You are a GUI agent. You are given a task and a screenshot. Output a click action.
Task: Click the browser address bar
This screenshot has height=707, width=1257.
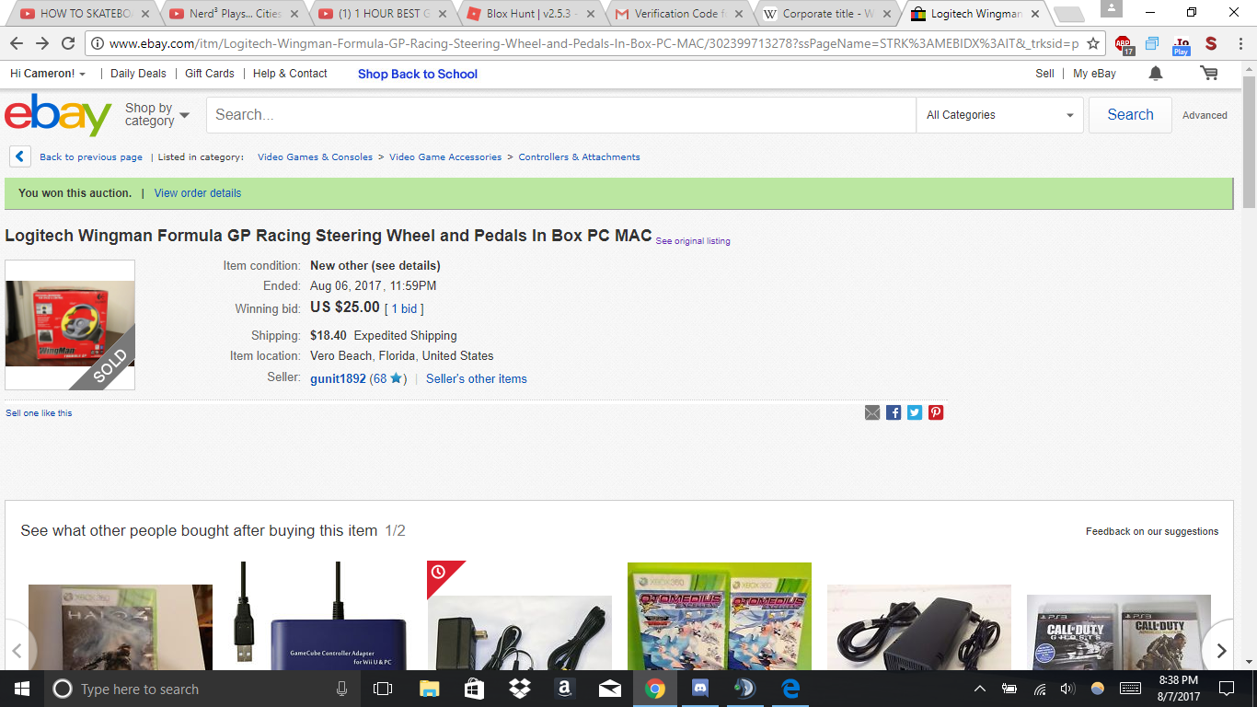(589, 43)
